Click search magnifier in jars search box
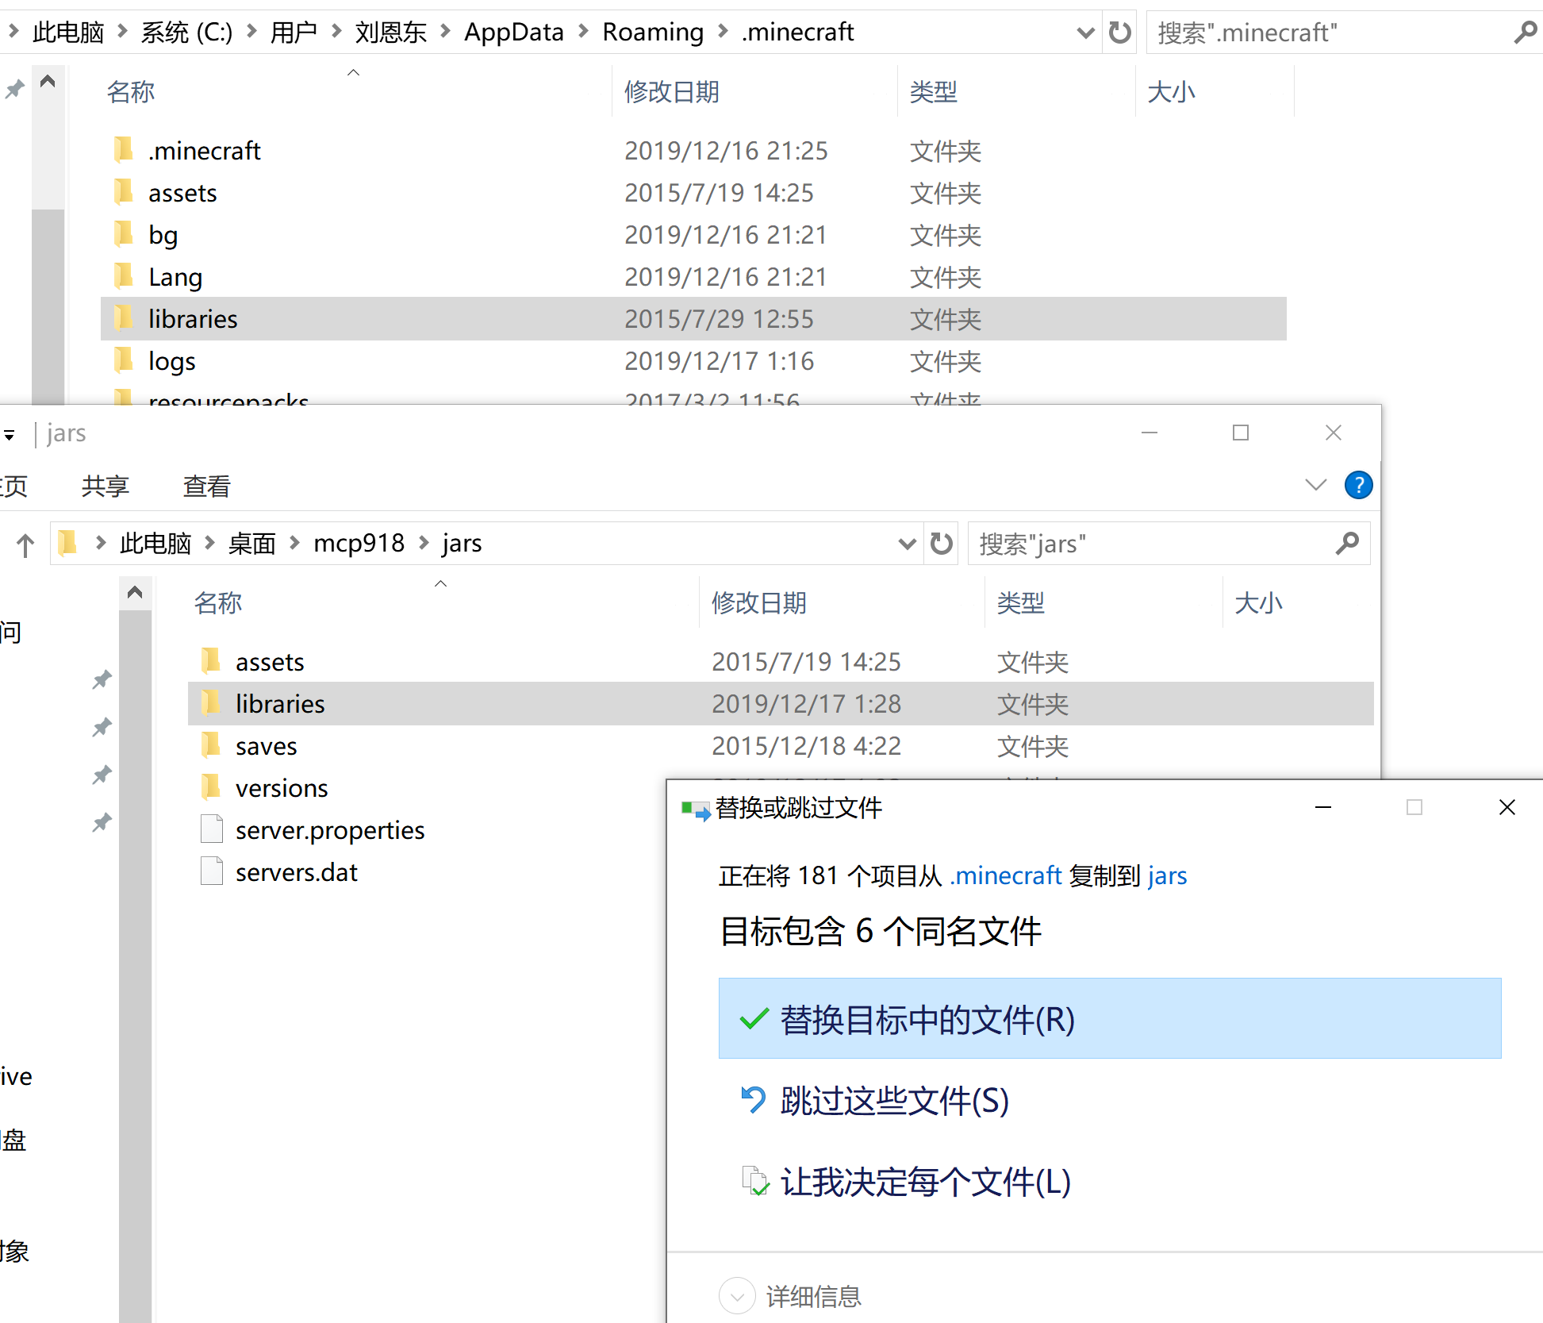The image size is (1543, 1323). [x=1347, y=544]
